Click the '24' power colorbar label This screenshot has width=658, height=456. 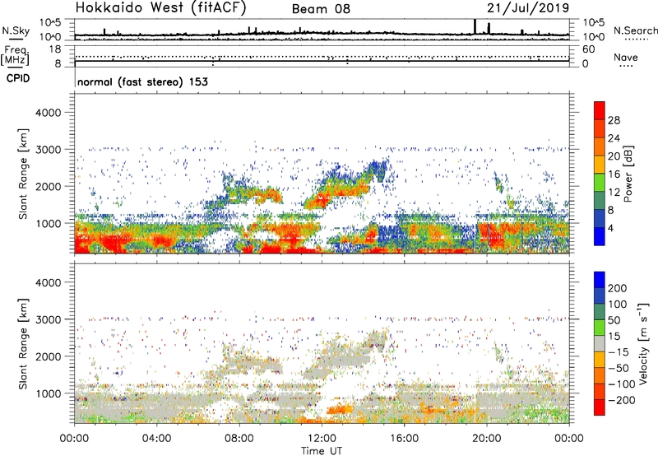coord(614,138)
